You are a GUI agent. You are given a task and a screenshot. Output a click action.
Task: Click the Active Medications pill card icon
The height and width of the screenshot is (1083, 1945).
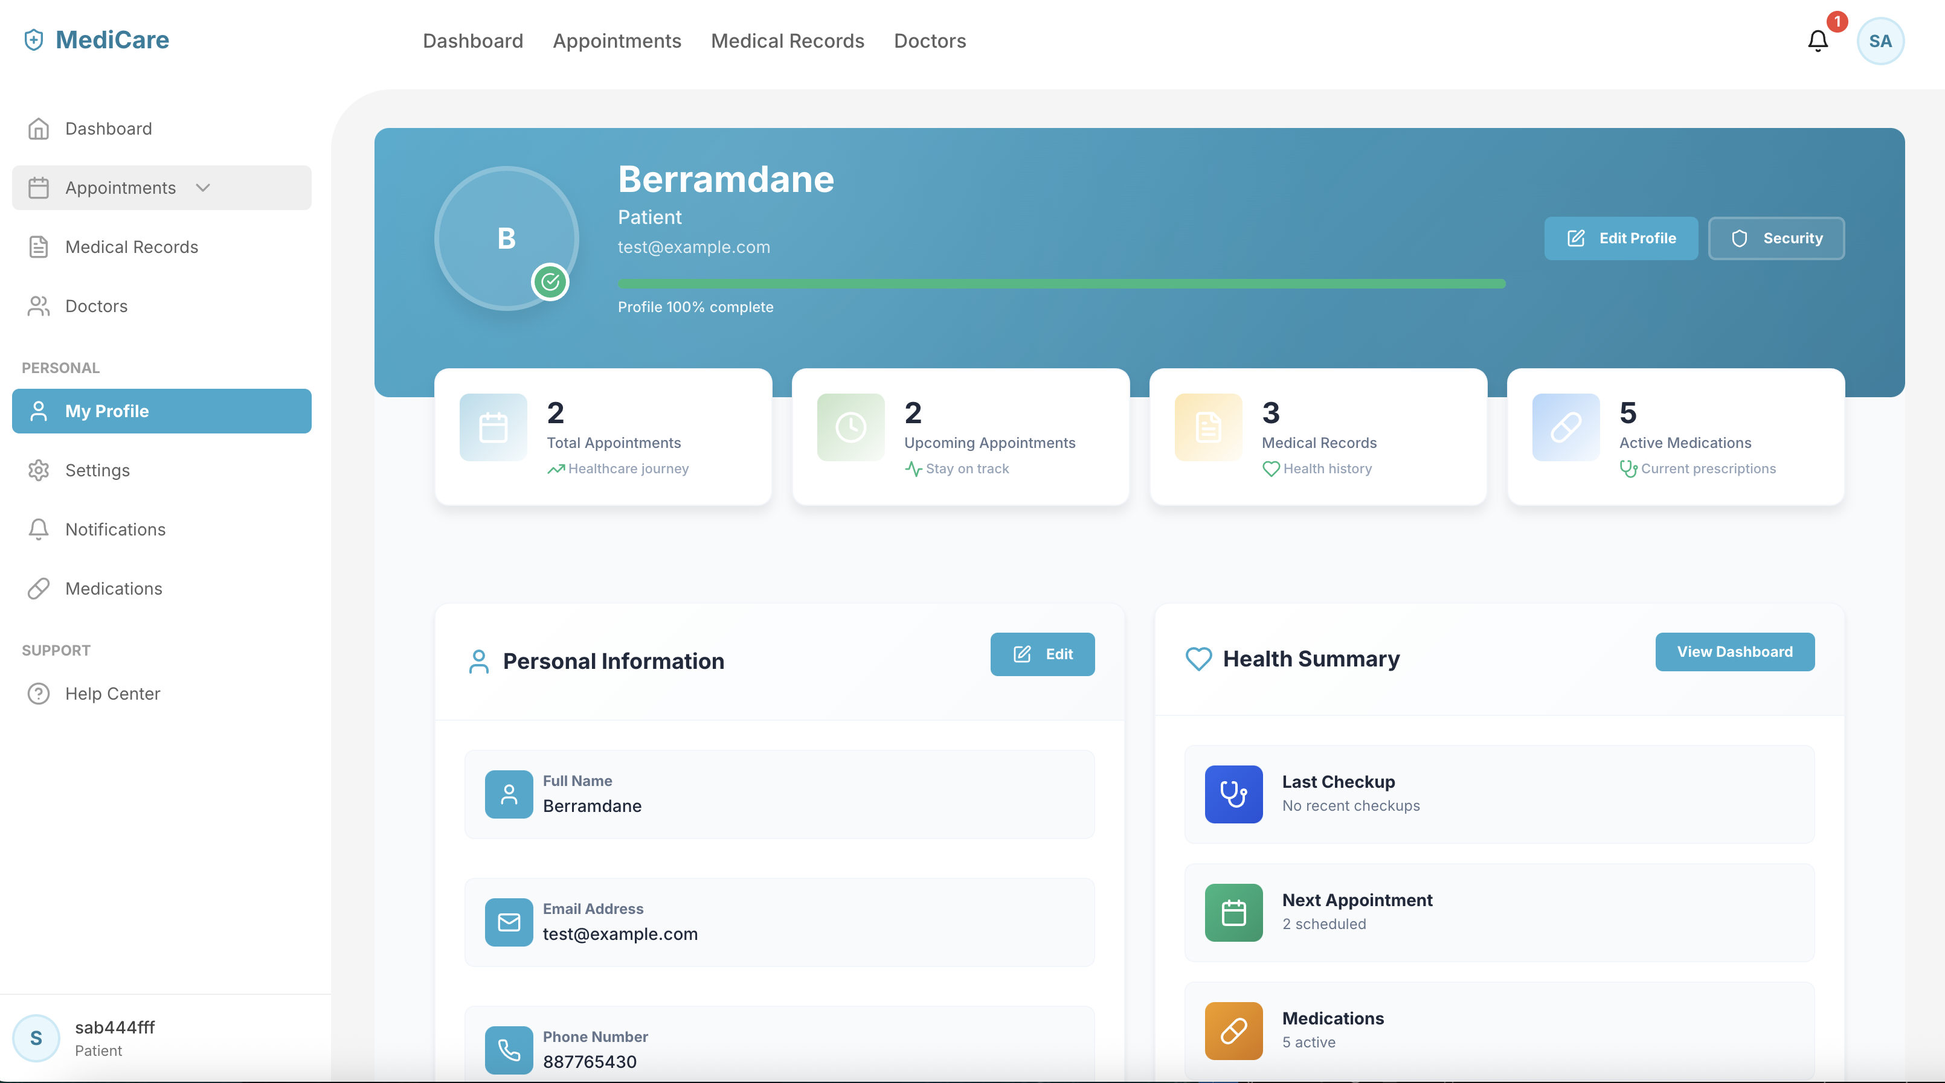pyautogui.click(x=1565, y=427)
